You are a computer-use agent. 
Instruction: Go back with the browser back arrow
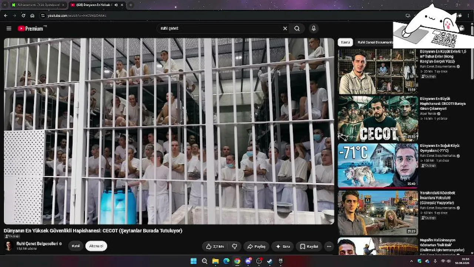(6, 16)
